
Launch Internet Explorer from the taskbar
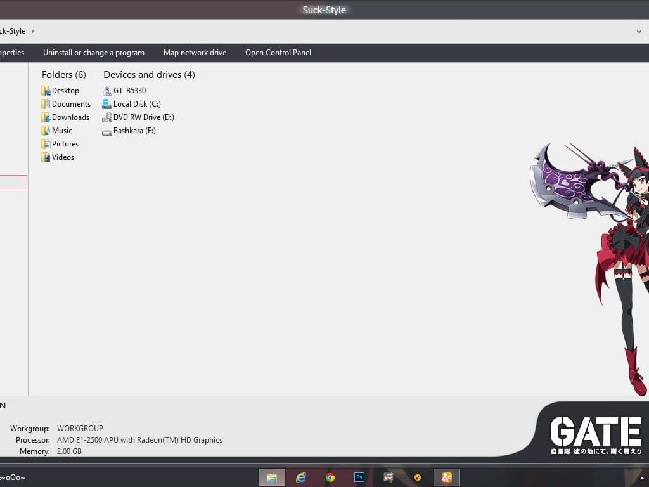coord(301,477)
